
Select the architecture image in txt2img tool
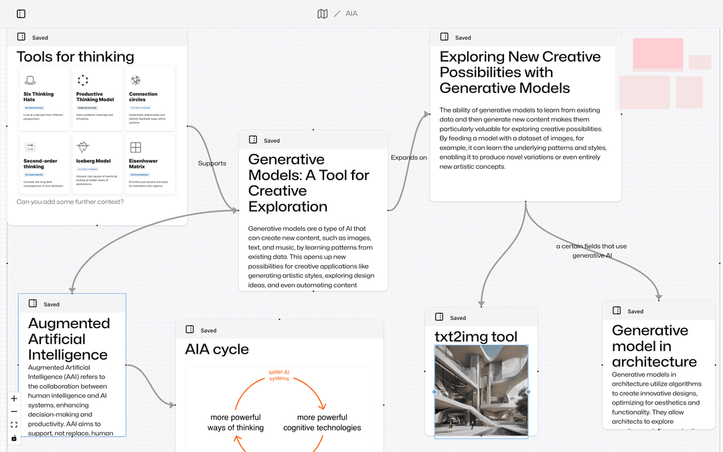[481, 391]
